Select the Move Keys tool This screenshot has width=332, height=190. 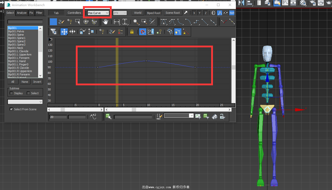(x=64, y=32)
